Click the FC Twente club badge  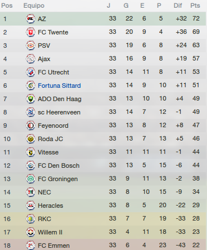(31, 32)
